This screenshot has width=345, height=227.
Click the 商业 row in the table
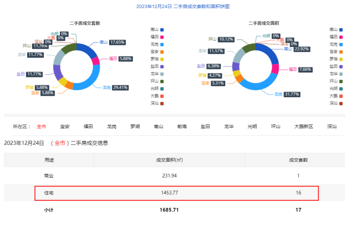pyautogui.click(x=176, y=176)
